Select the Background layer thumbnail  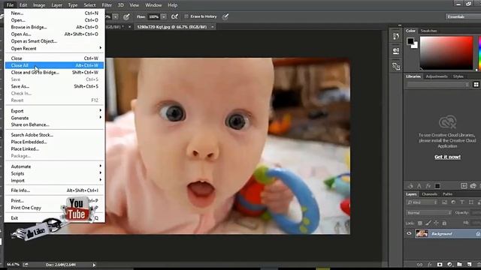tap(422, 233)
